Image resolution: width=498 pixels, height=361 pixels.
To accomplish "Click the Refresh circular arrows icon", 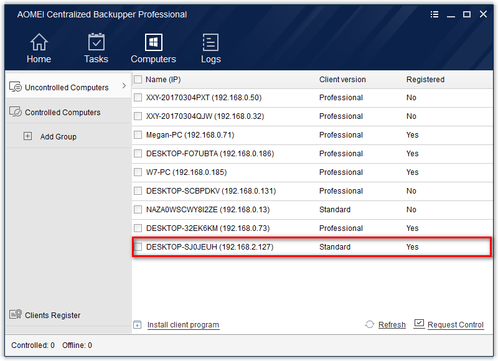I will [x=369, y=324].
